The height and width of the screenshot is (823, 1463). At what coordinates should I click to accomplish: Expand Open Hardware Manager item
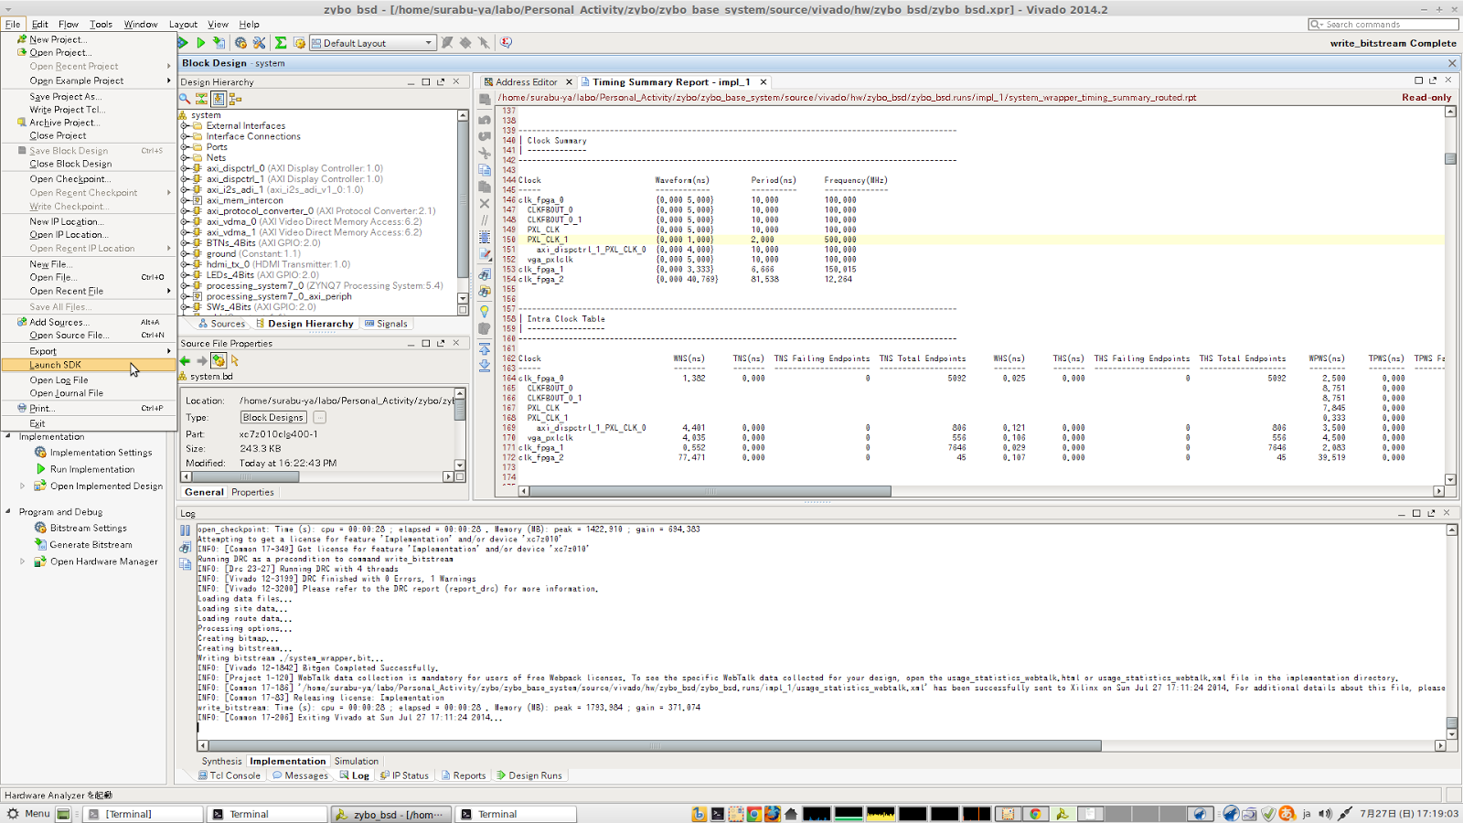tap(23, 561)
